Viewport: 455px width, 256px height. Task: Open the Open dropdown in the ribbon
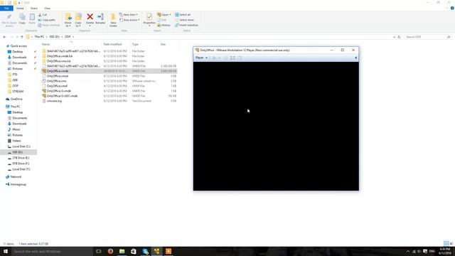click(x=164, y=14)
